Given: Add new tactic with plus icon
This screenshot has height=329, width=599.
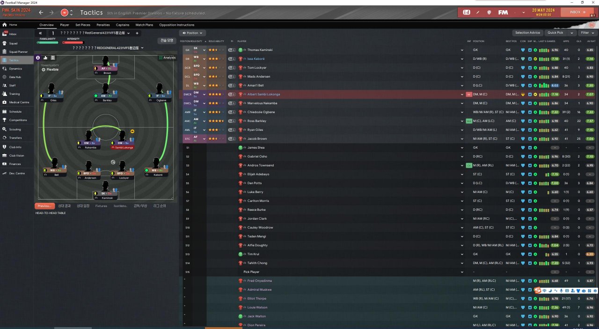Looking at the screenshot, I should click(x=137, y=33).
